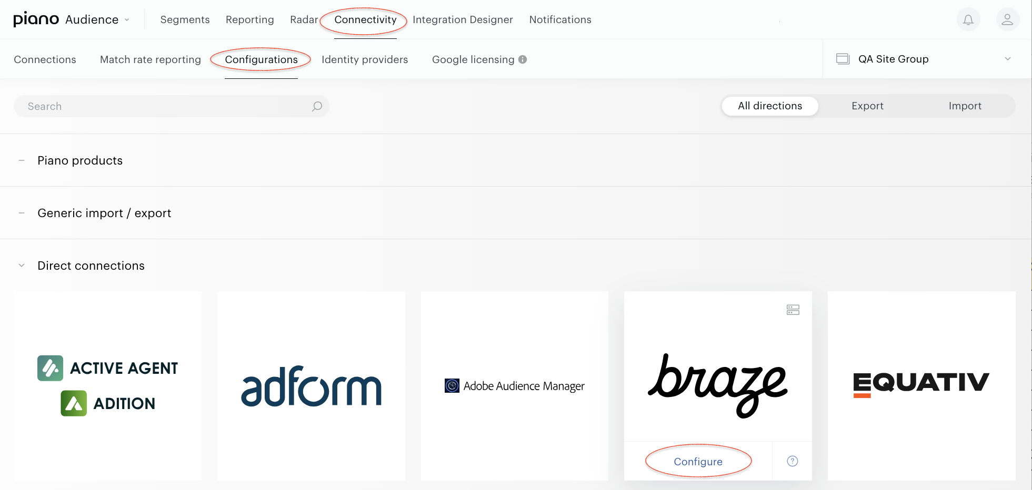Open the Braze help question-mark icon

click(x=792, y=461)
